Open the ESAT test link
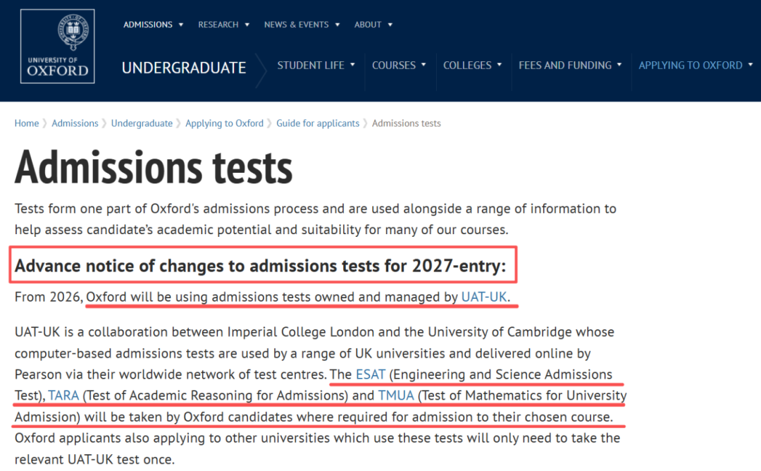 click(371, 374)
